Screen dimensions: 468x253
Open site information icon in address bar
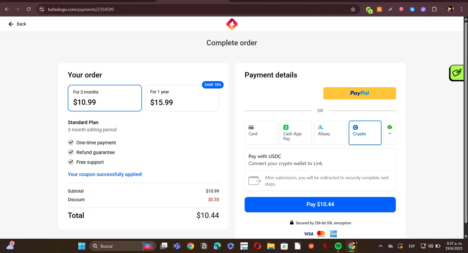[42, 9]
